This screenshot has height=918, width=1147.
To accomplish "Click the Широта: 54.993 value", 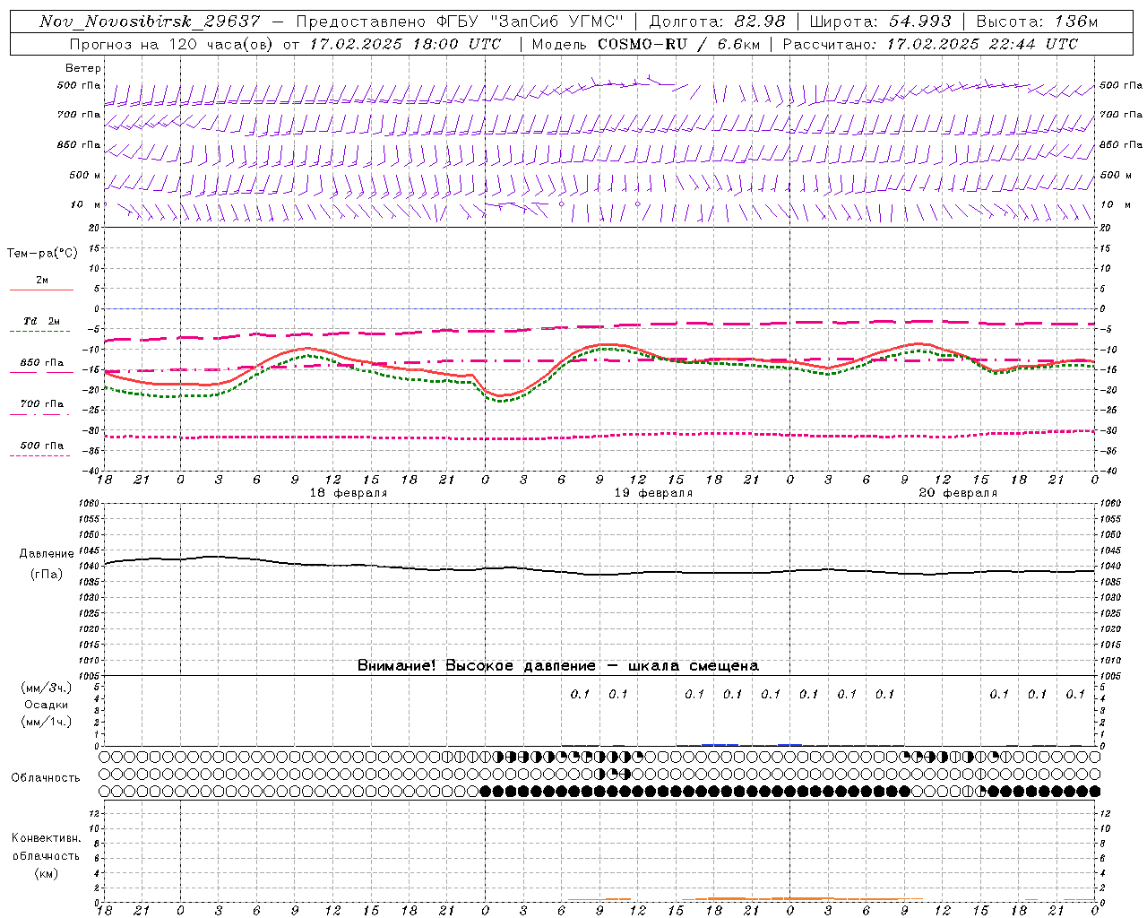I will 881,22.
